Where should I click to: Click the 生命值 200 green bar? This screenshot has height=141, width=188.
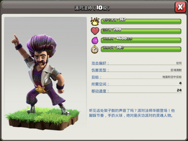141,31
